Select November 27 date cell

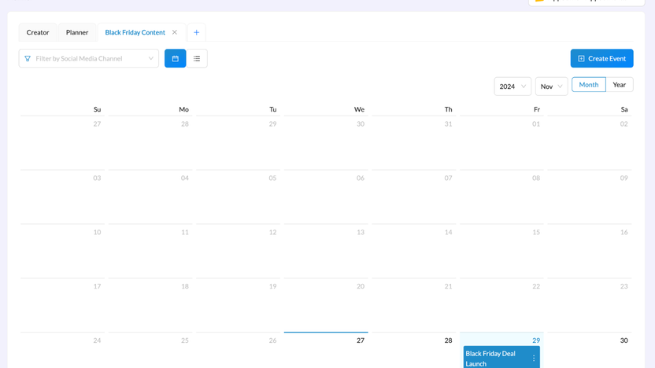click(x=326, y=350)
